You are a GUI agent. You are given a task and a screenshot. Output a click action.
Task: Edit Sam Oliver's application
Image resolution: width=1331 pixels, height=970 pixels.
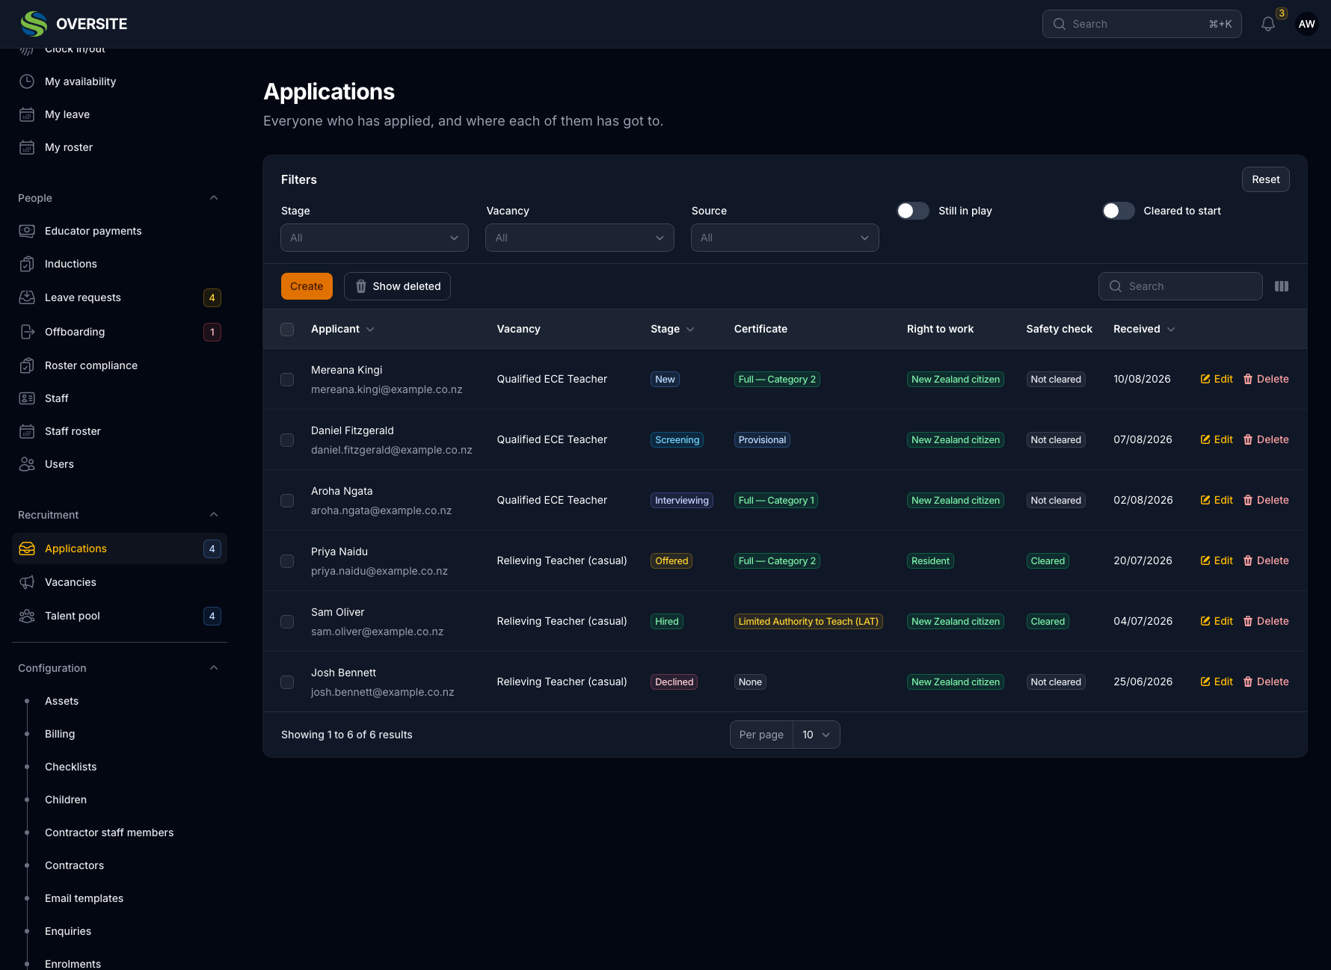tap(1217, 621)
